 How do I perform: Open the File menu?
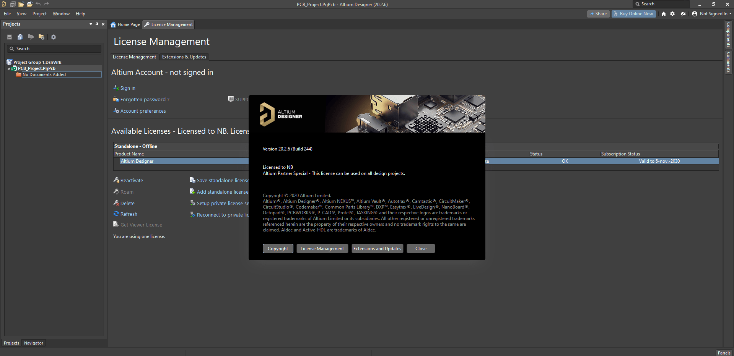coord(7,14)
